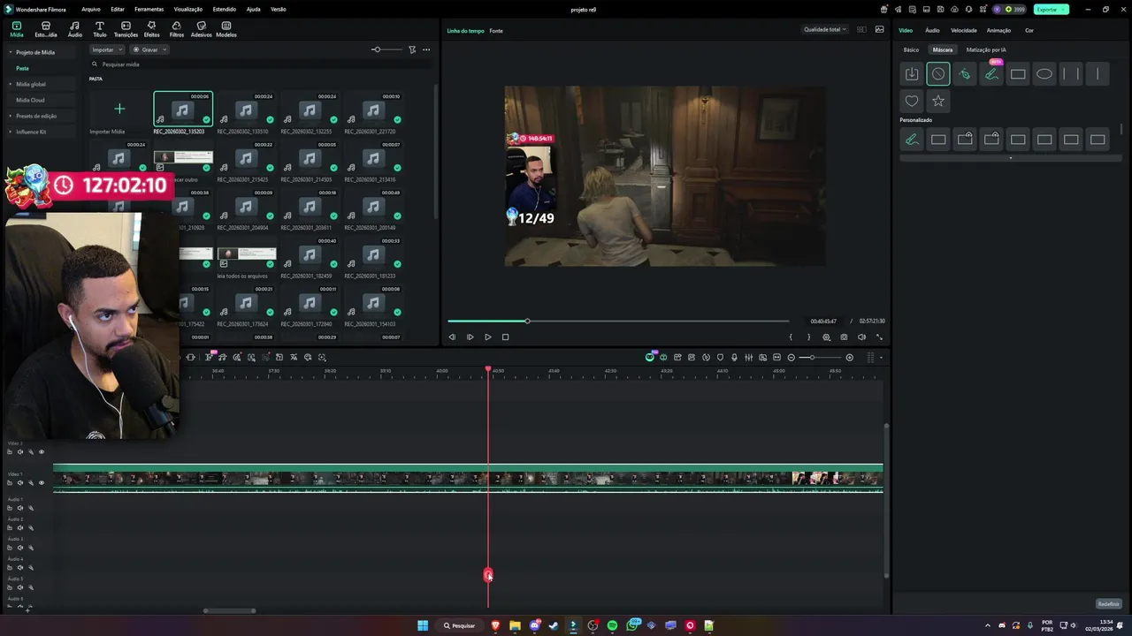Toggle visibility of Video 2 track

[41, 451]
